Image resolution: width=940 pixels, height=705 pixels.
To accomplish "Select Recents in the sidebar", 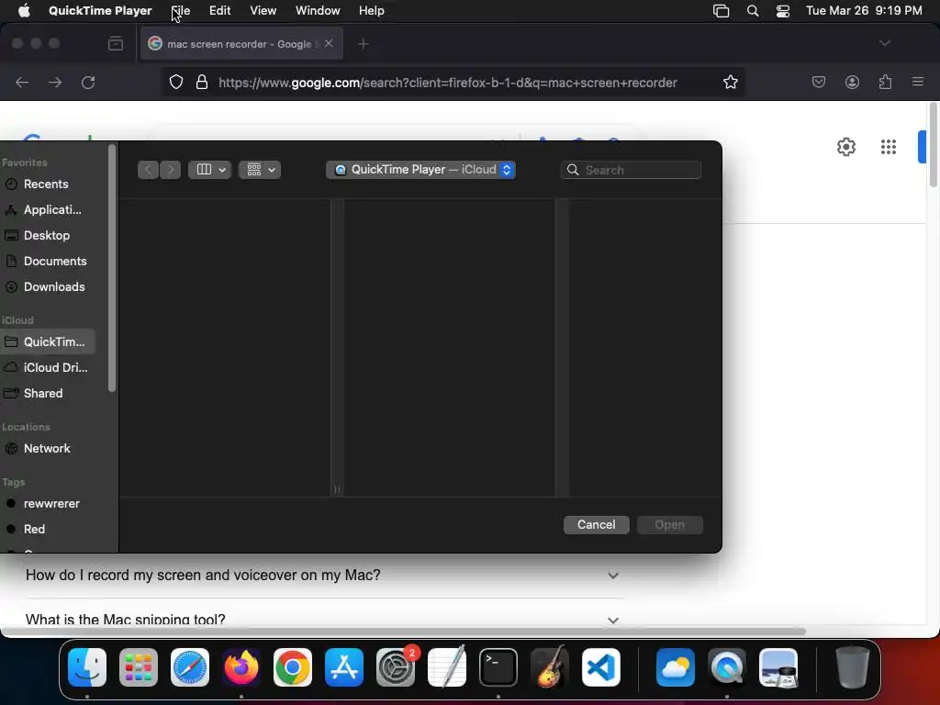I will pos(46,184).
